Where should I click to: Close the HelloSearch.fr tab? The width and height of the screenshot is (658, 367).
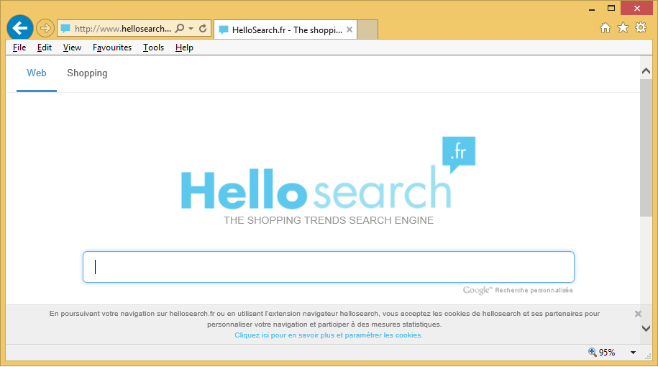(x=349, y=30)
